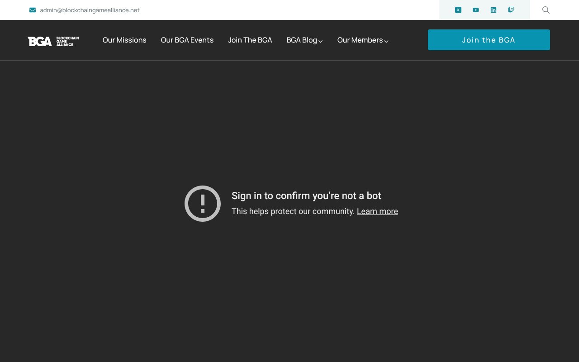This screenshot has width=579, height=362.
Task: Click the envelope icon beside the email
Action: (x=33, y=10)
